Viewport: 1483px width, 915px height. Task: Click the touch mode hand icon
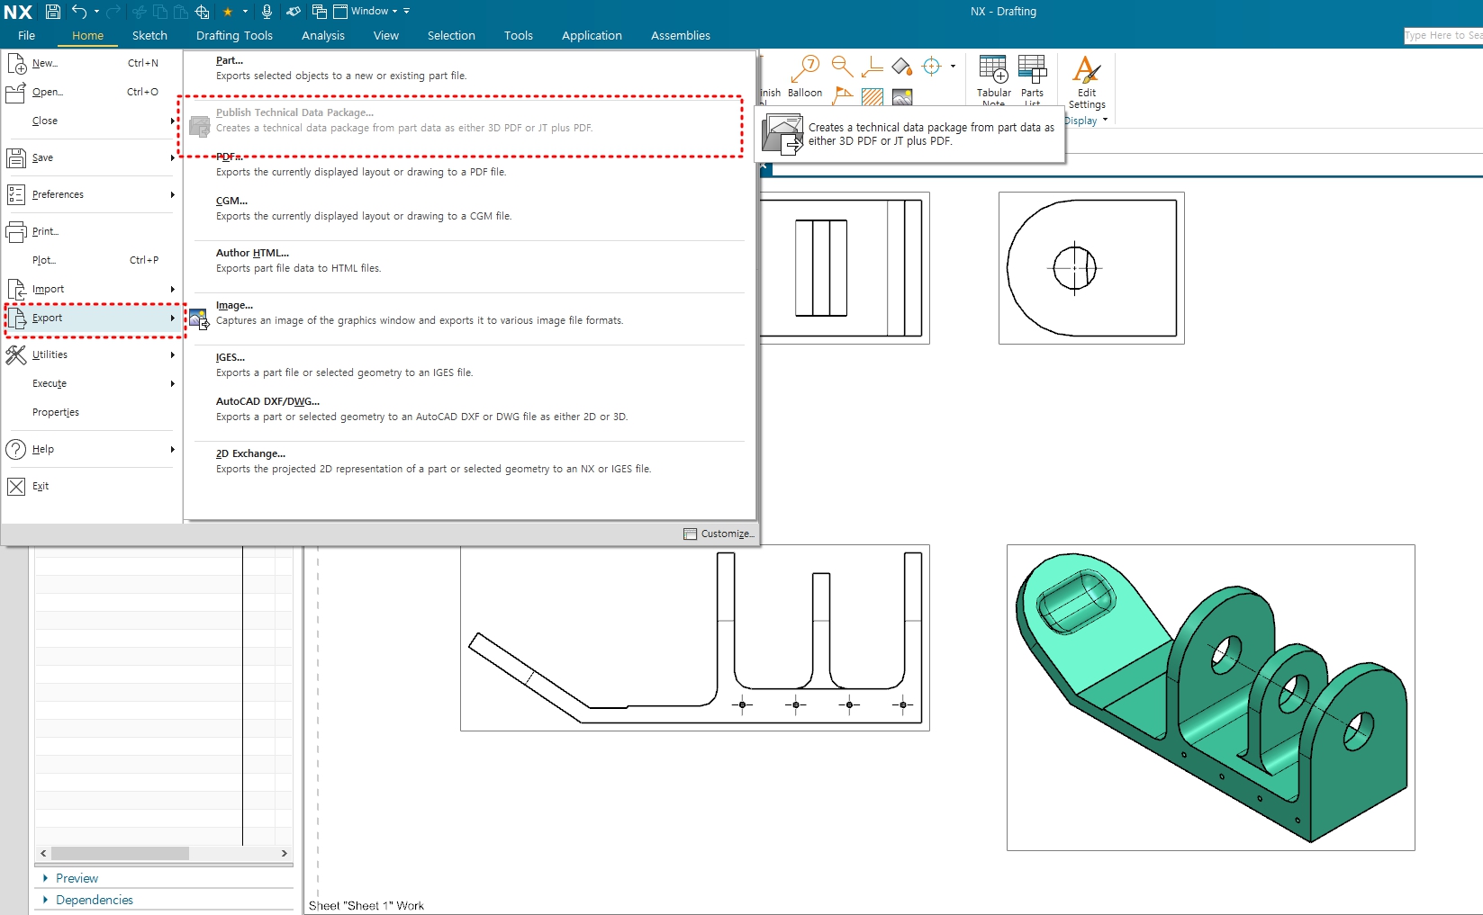[294, 12]
